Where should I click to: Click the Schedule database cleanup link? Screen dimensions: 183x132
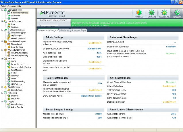tap(171, 47)
